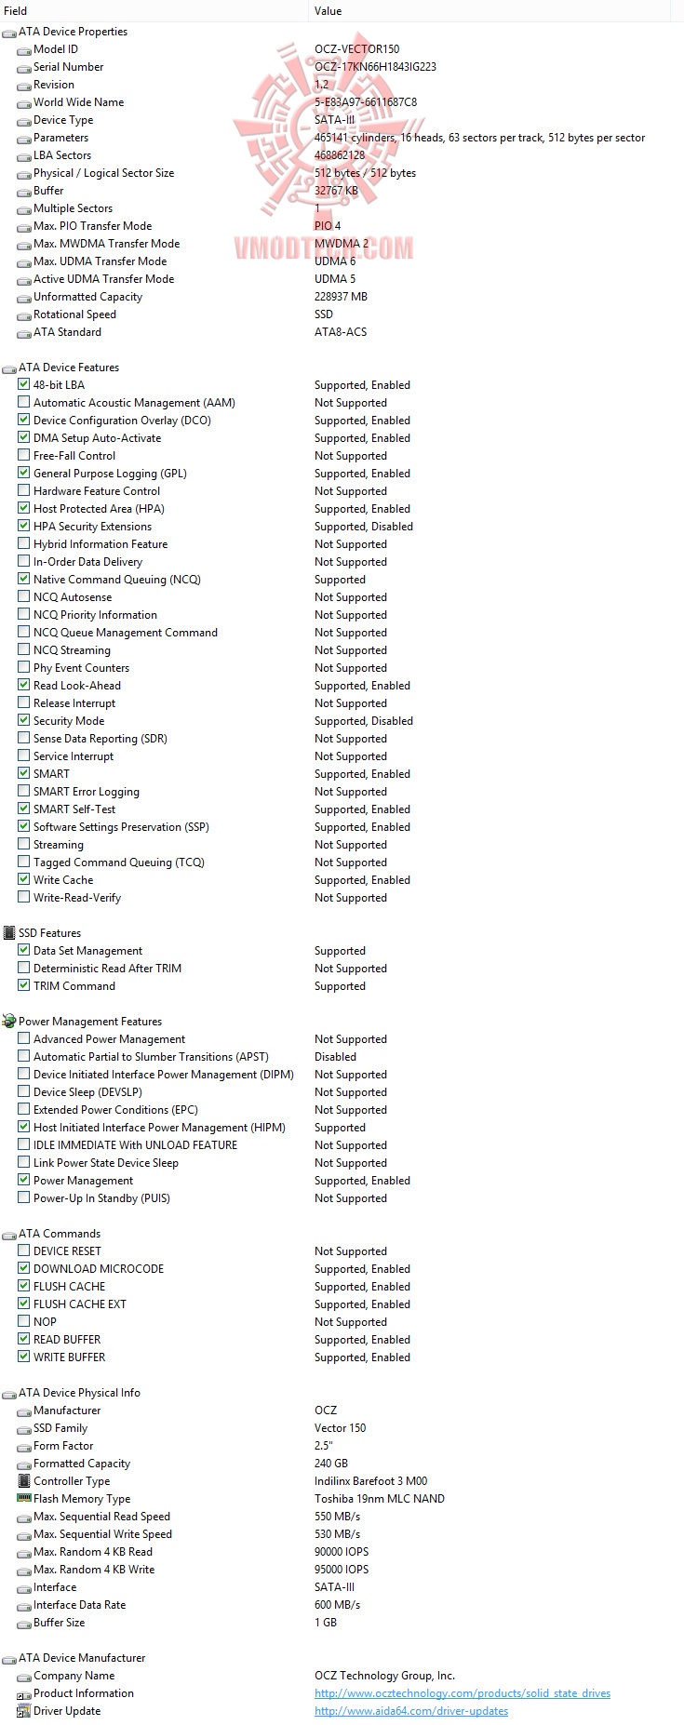Click the icon beside World Wide Name
The image size is (684, 1725).
tap(24, 103)
